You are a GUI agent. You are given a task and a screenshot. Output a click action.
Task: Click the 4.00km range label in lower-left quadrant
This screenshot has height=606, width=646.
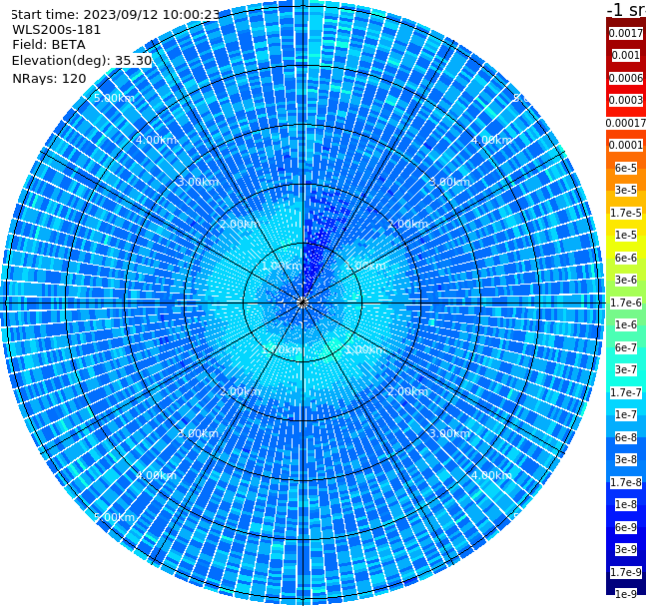[x=156, y=475]
